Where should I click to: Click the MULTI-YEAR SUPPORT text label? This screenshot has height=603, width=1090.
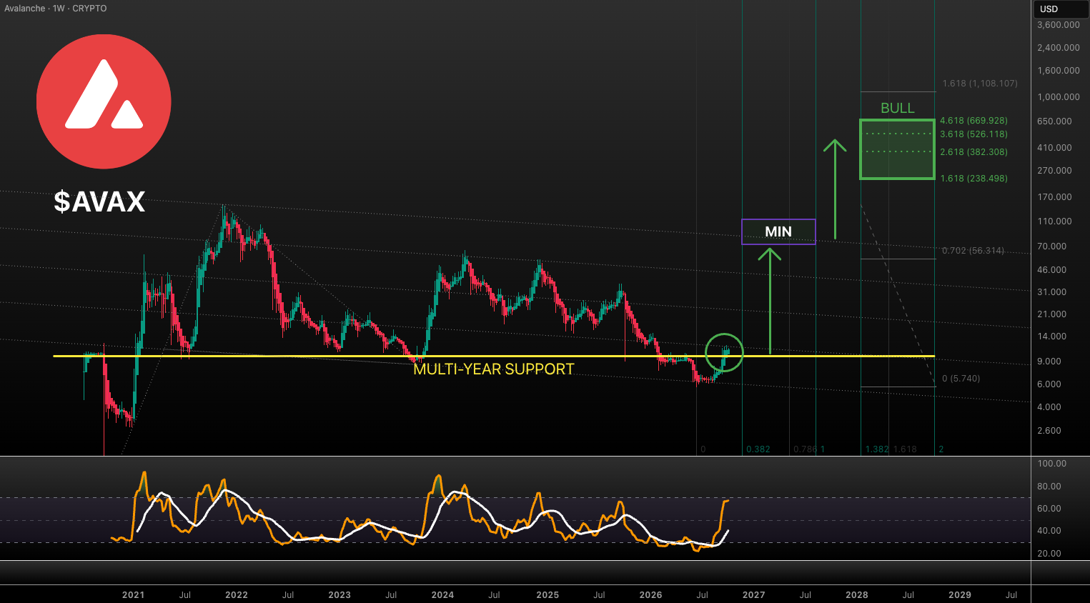point(494,369)
